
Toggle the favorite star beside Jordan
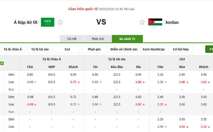pos(142,22)
